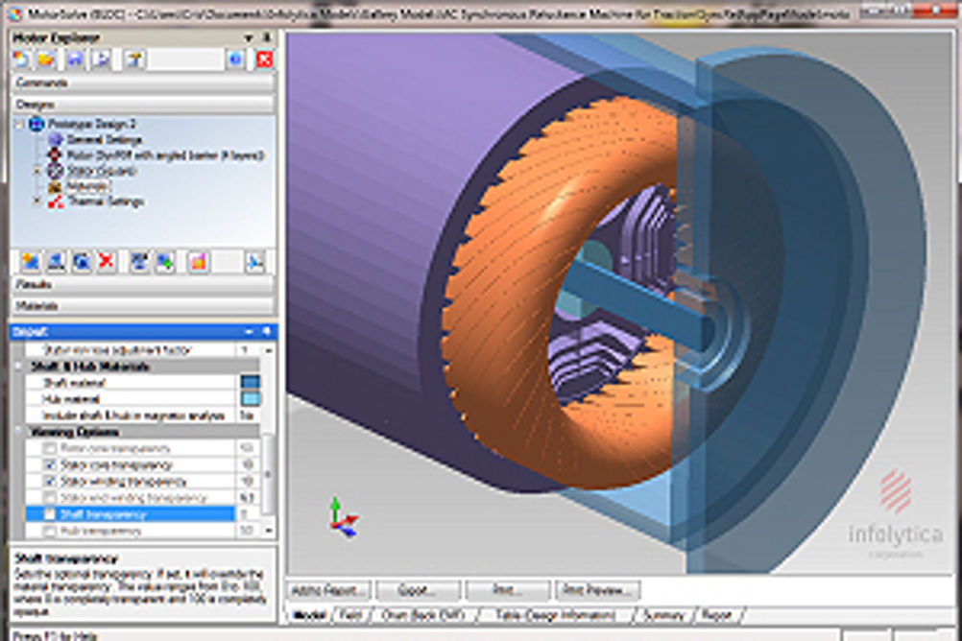The image size is (962, 641).
Task: Click the icon right of the red X delete icon
Action: [x=139, y=262]
